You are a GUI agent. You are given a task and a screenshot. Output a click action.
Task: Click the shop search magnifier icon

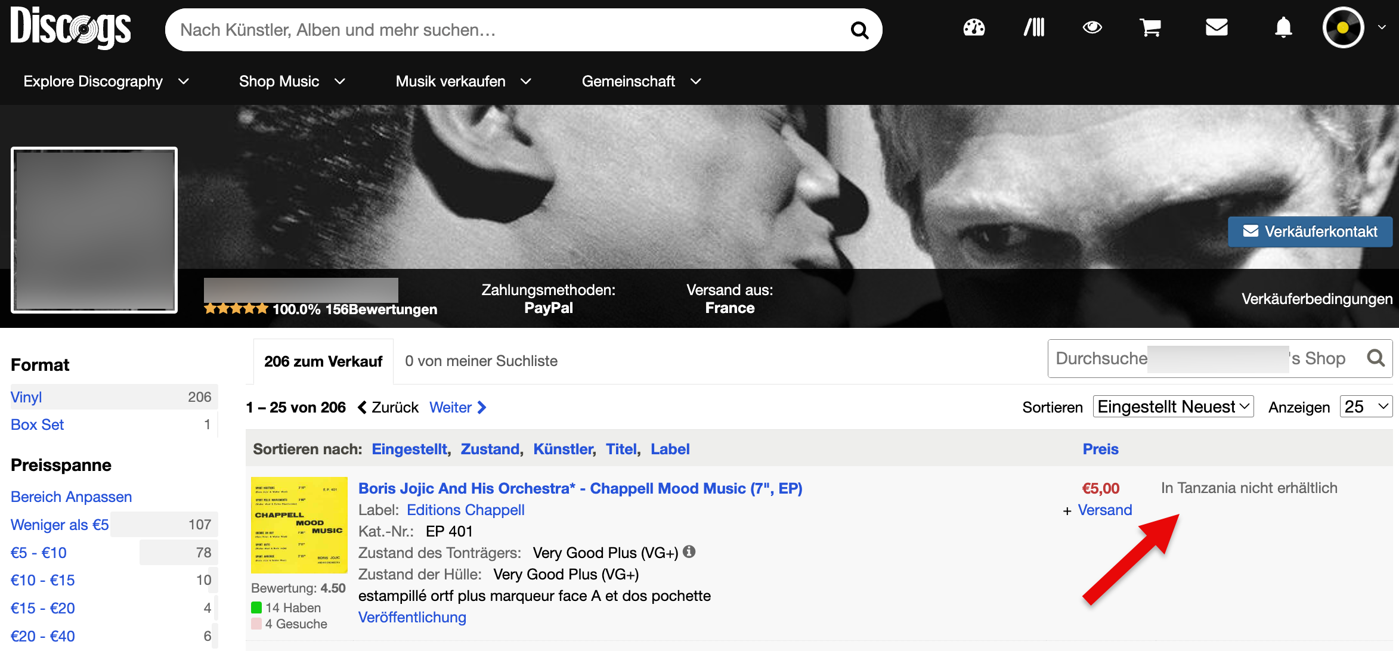tap(1376, 358)
